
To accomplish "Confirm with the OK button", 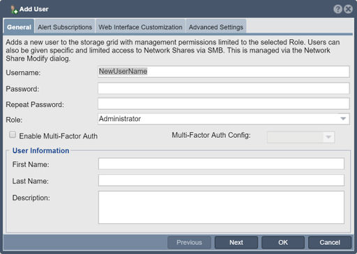I will point(283,242).
